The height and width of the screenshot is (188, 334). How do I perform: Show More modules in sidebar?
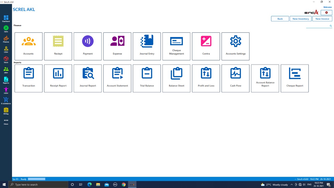point(6,121)
